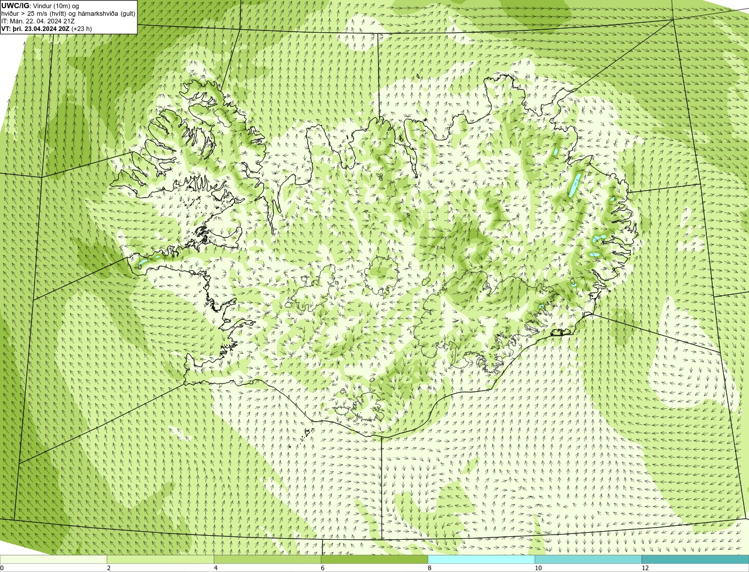
Task: Click the '10' scale label
Action: tap(538, 568)
